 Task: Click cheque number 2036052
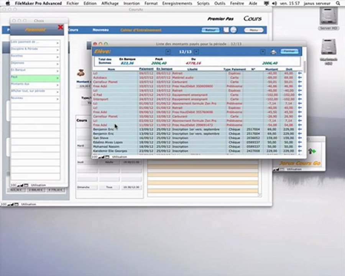coord(253,138)
